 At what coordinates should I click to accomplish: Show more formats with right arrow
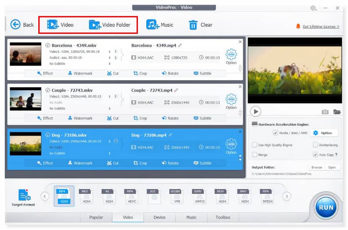287,196
